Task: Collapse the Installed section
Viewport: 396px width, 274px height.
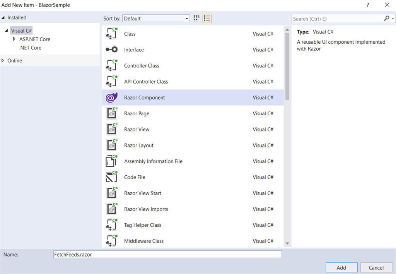Action: pyautogui.click(x=3, y=18)
